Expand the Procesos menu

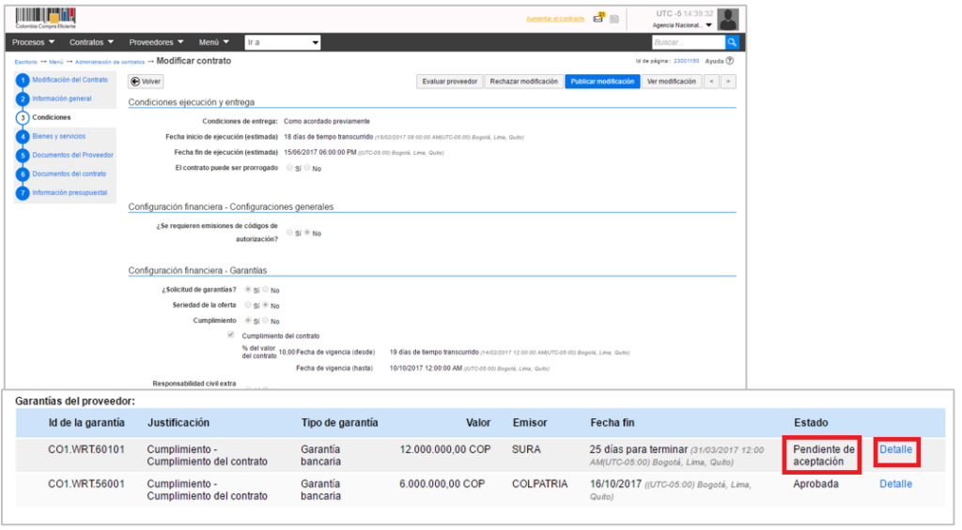[35, 42]
